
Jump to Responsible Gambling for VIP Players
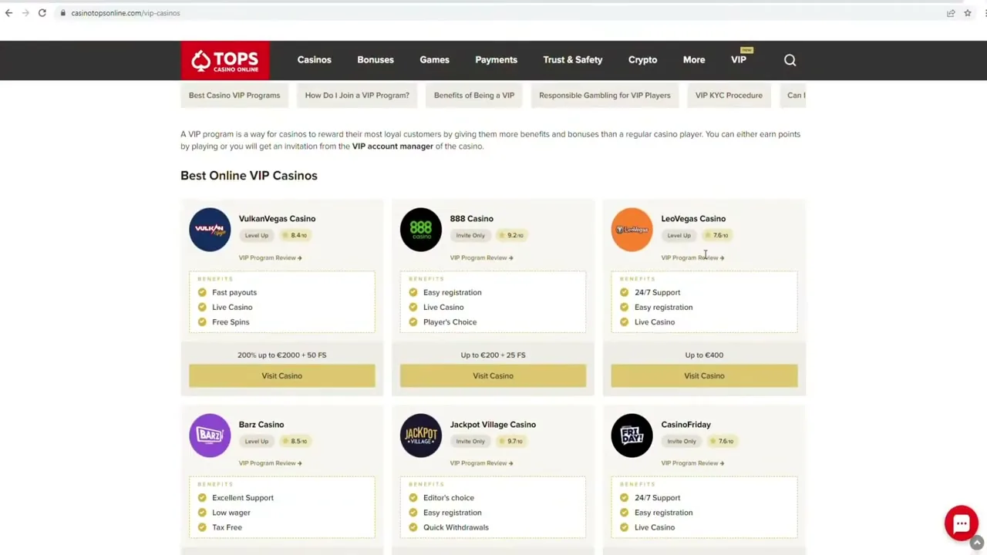point(605,96)
